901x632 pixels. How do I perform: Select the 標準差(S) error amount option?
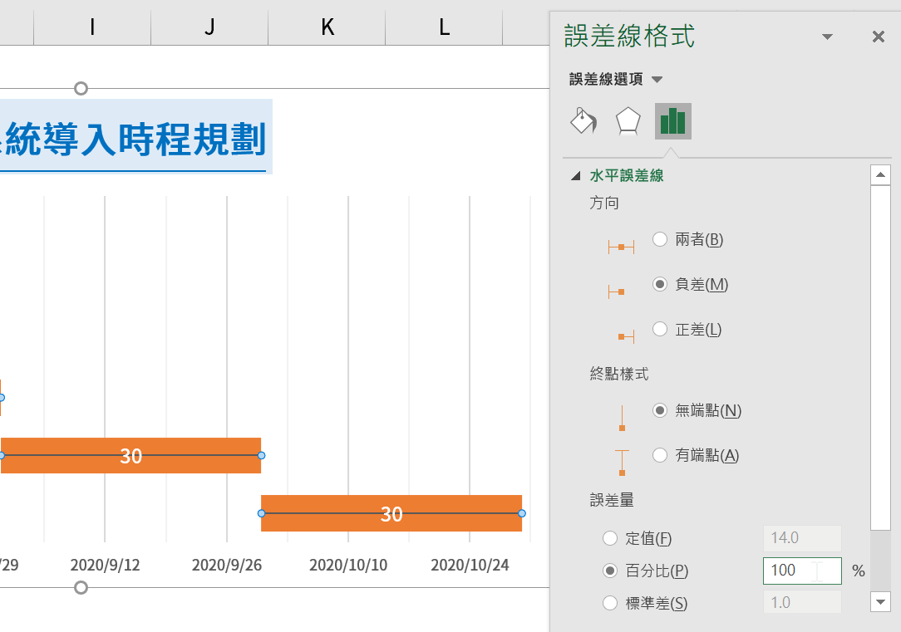[x=609, y=603]
